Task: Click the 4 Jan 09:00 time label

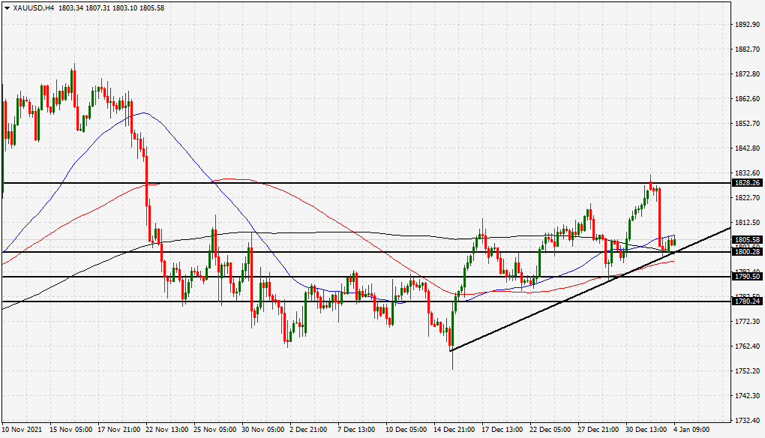Action: coord(691,430)
